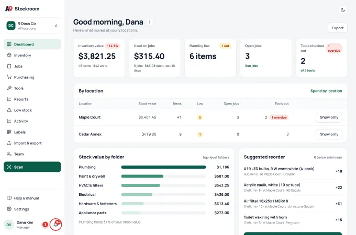Click the 1 overdue badge in Maple Court row

click(x=279, y=118)
